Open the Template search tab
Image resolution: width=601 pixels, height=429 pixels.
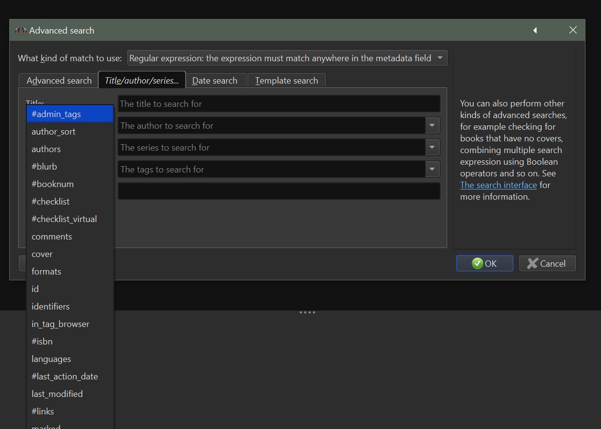click(287, 81)
